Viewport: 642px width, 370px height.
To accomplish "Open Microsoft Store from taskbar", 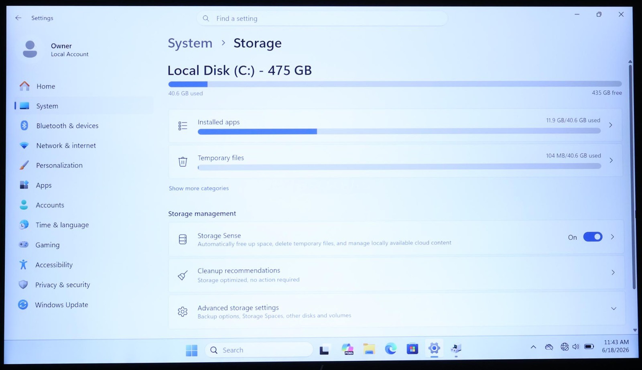I will 412,349.
